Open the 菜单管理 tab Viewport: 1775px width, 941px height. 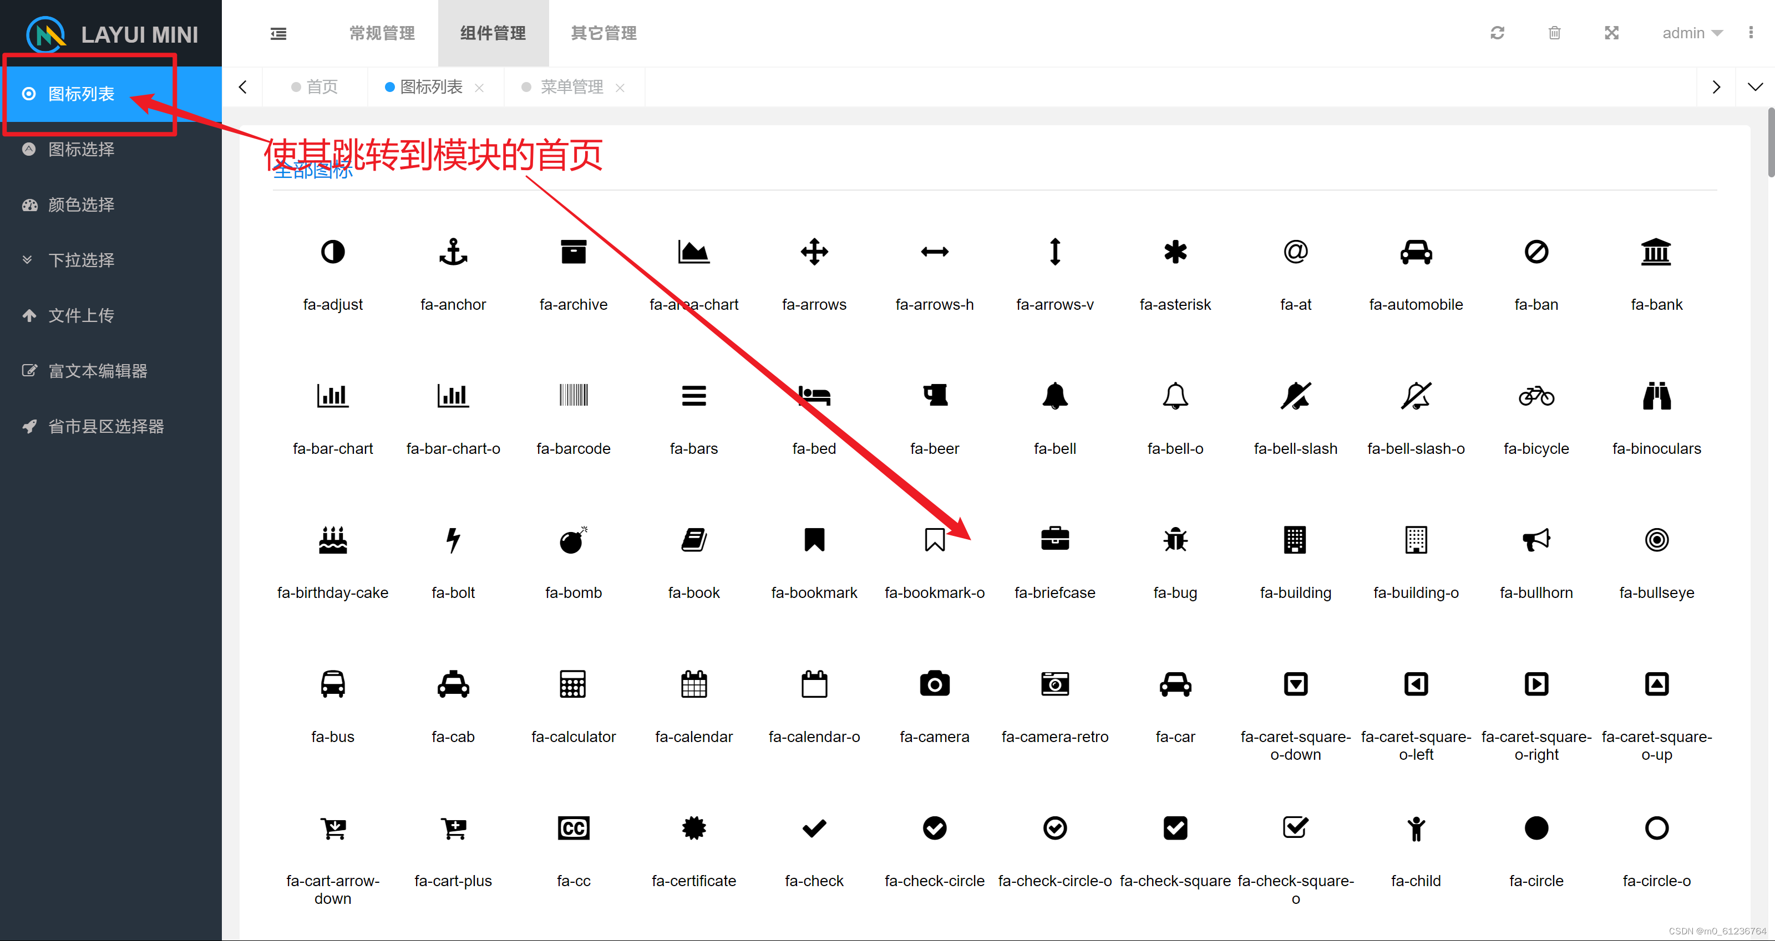click(571, 87)
